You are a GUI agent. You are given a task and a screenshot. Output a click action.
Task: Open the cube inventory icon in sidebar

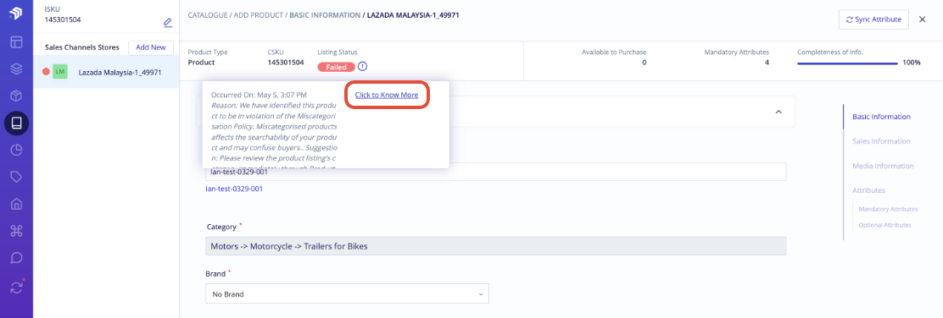pos(16,96)
